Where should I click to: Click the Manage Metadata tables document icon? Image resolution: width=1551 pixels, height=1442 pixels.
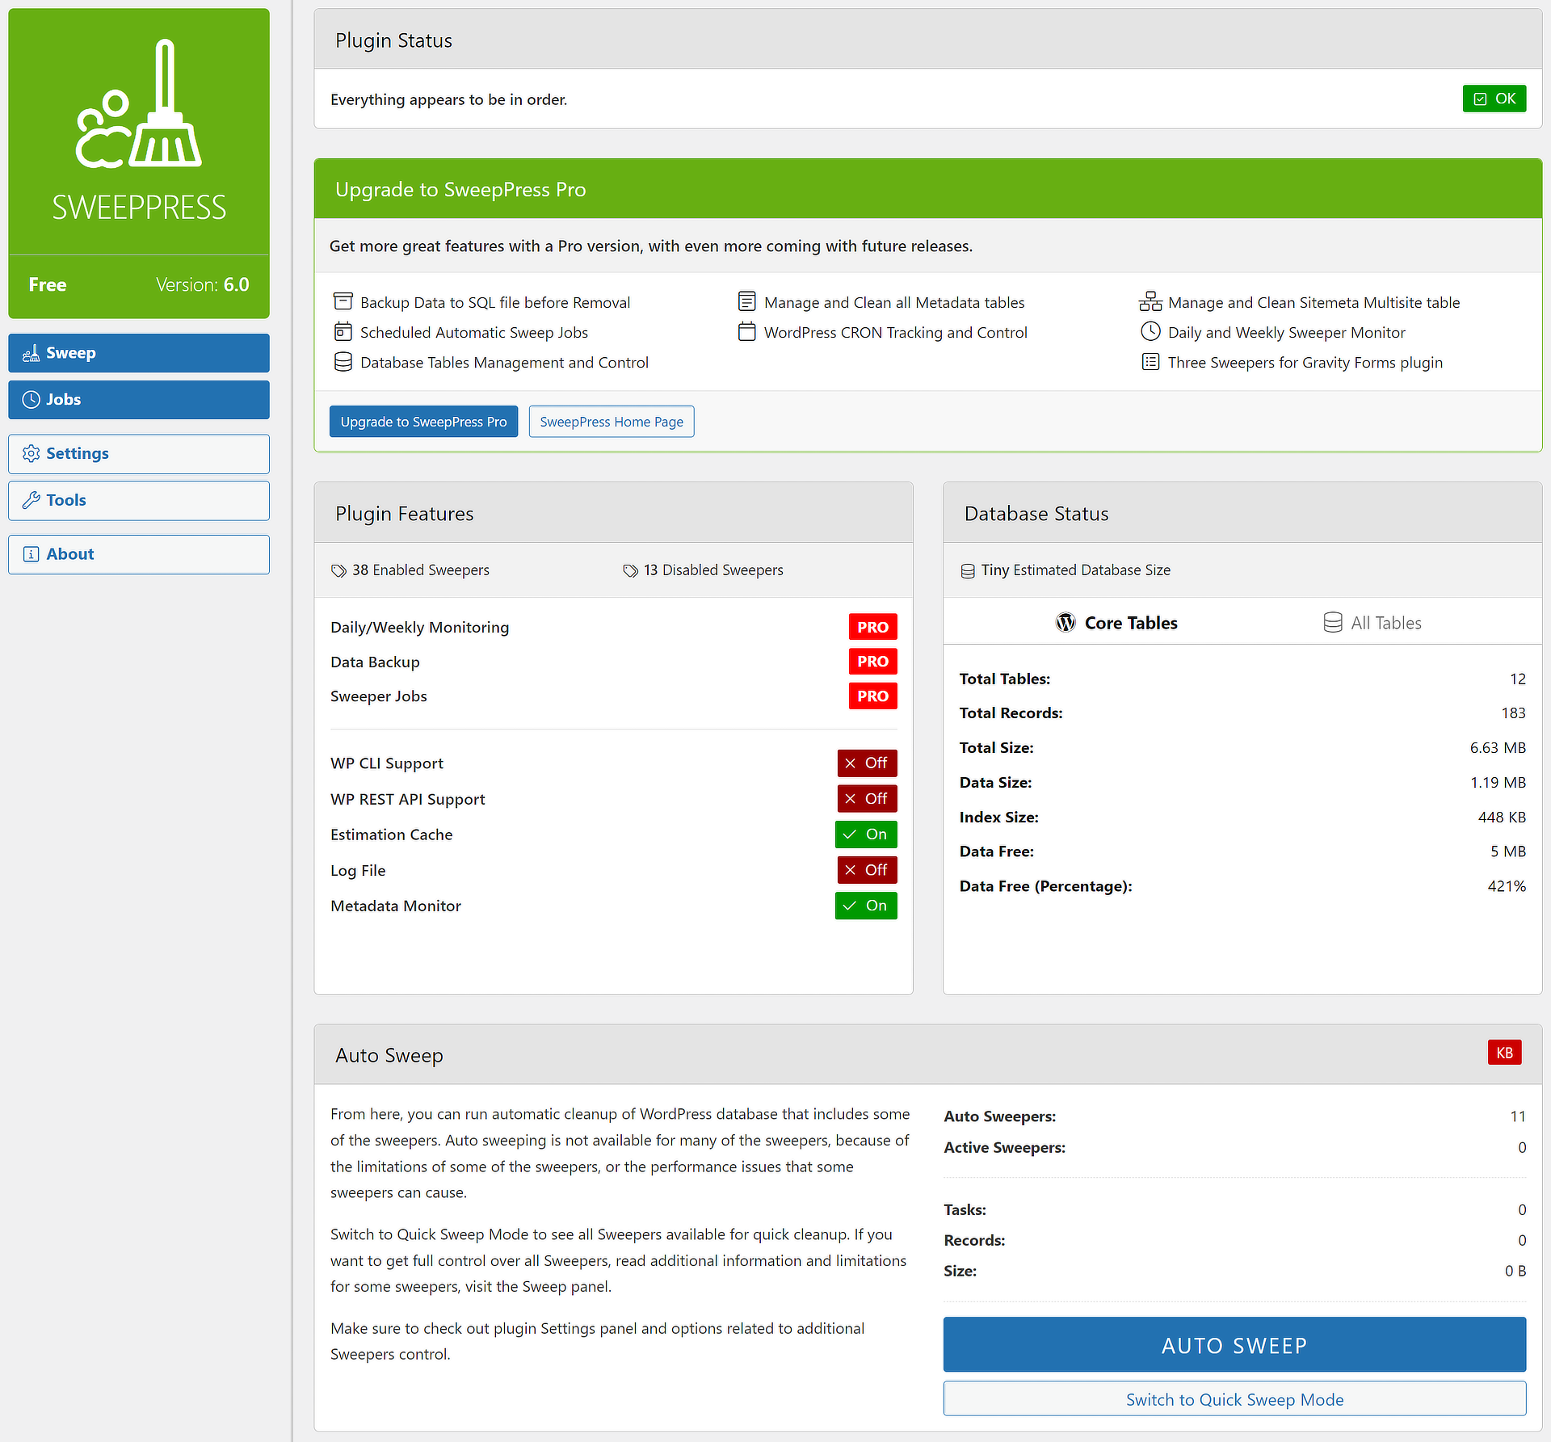coord(747,302)
